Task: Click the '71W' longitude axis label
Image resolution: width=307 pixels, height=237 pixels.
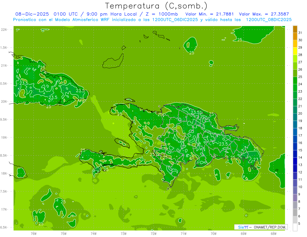Action: tap(183, 234)
